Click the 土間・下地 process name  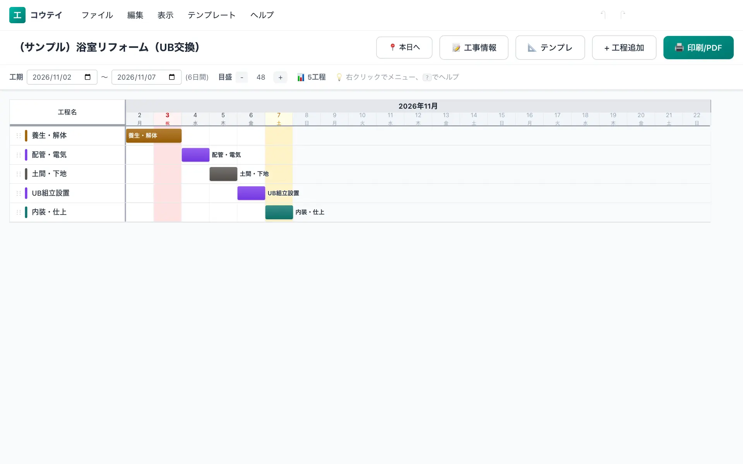tap(49, 174)
